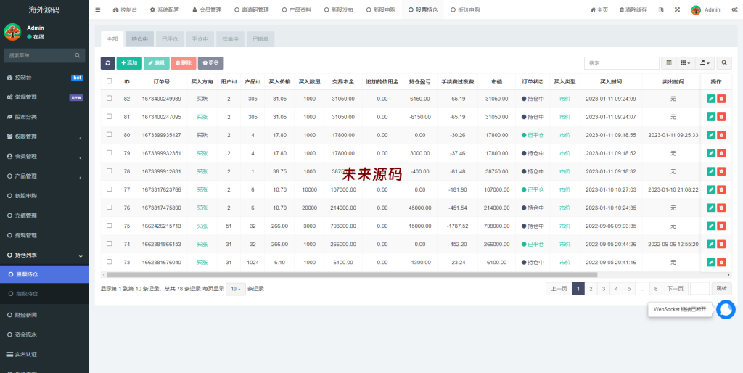
Task: Select the 已撤单 filter tab
Action: coord(260,39)
